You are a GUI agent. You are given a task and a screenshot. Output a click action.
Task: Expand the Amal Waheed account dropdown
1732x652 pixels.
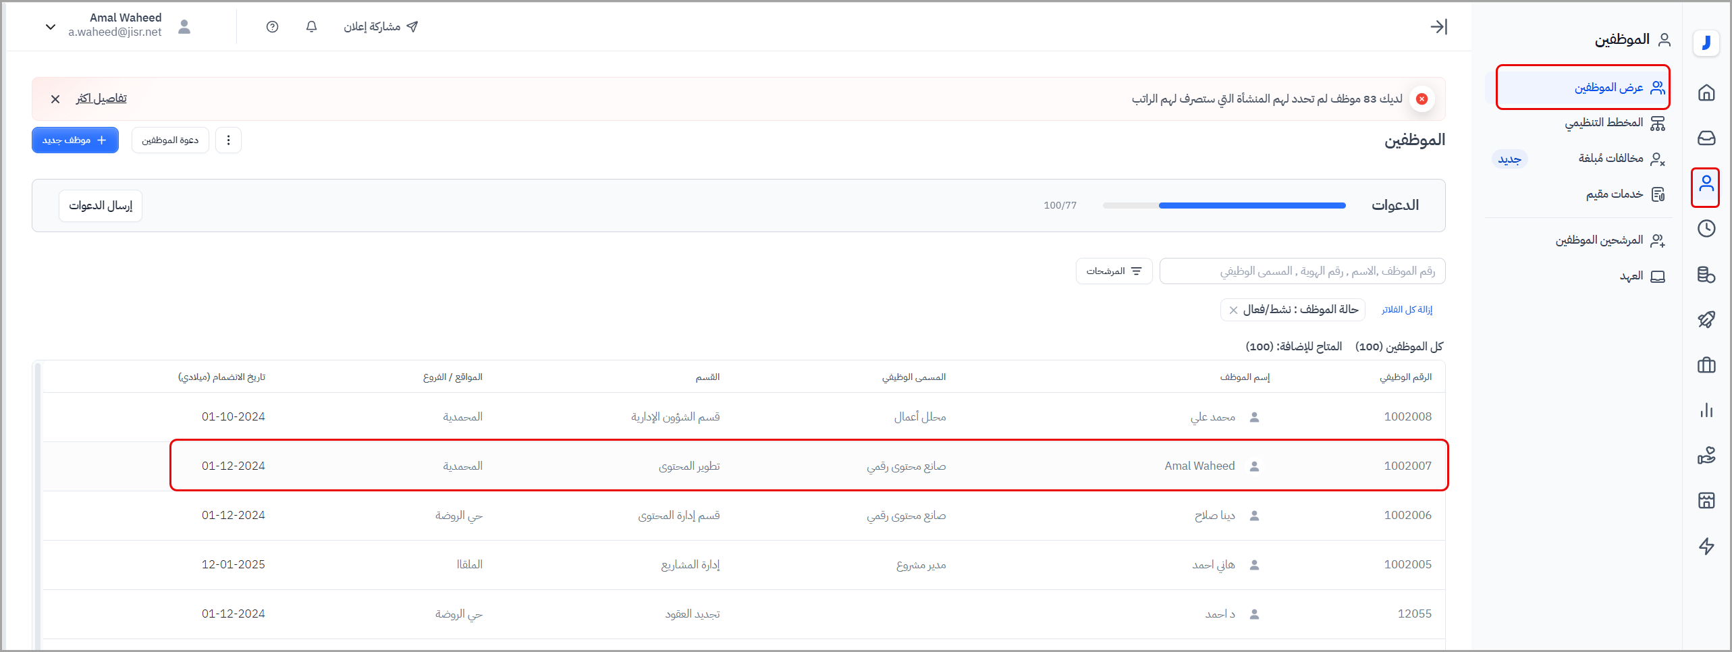[x=51, y=27]
